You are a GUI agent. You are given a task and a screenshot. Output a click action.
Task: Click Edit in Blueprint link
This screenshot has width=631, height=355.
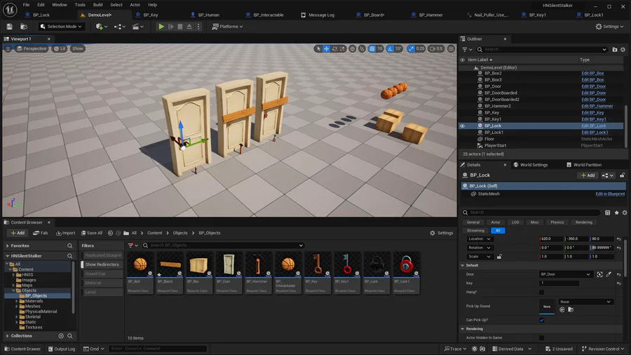(610, 194)
